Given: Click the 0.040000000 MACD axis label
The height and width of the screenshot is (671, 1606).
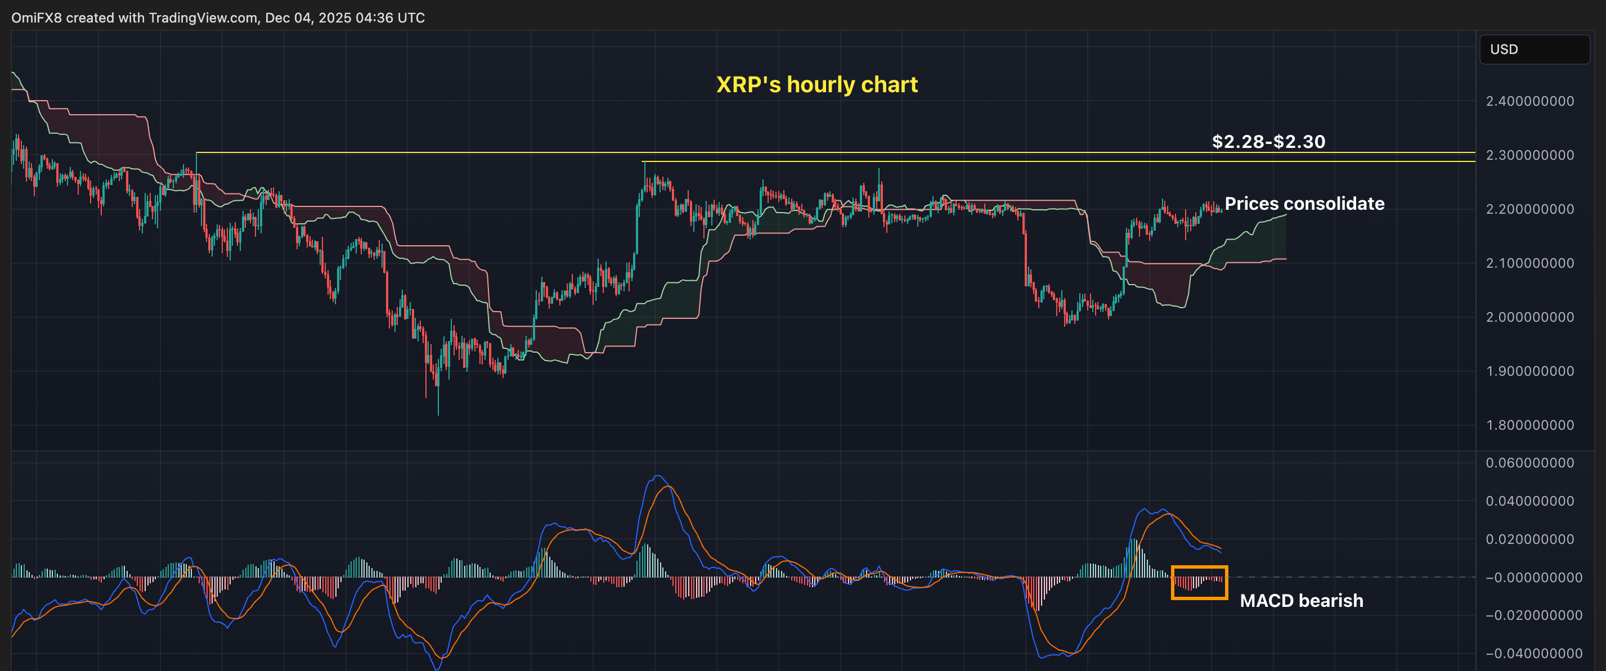Looking at the screenshot, I should click(x=1529, y=501).
